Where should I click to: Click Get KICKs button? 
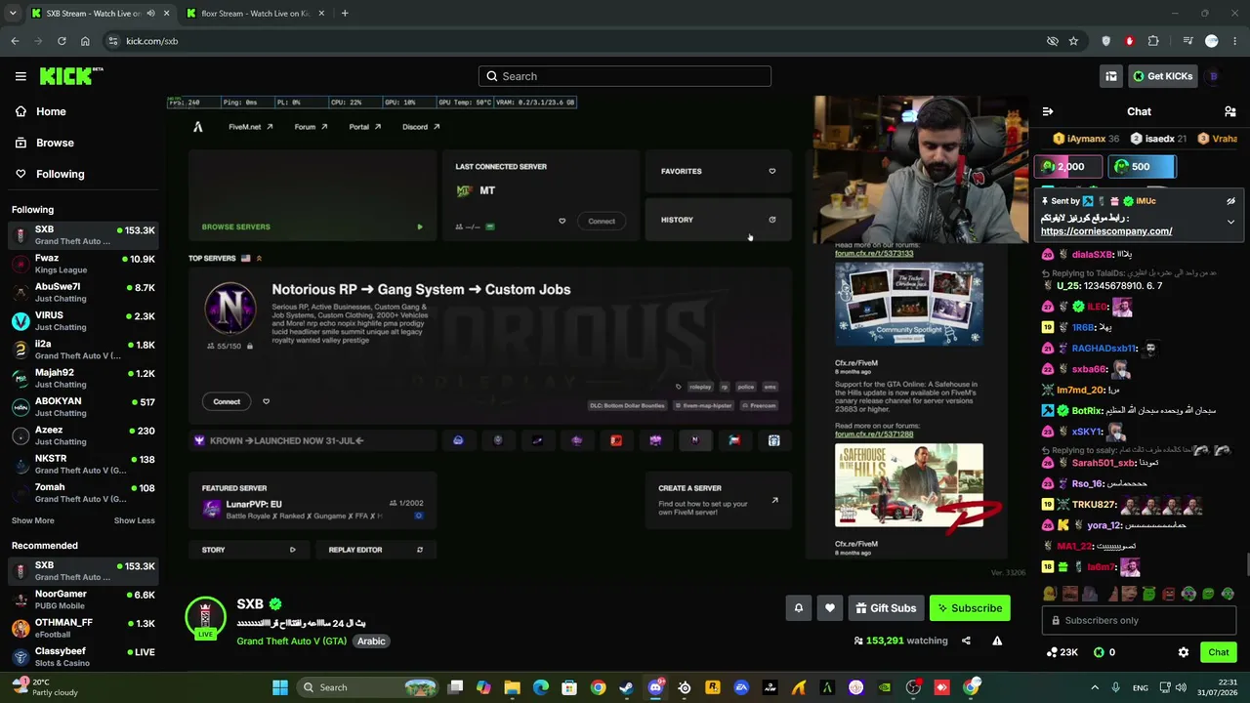(1162, 76)
